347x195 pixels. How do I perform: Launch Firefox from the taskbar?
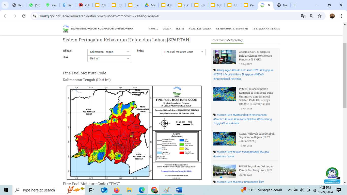pyautogui.click(x=117, y=190)
